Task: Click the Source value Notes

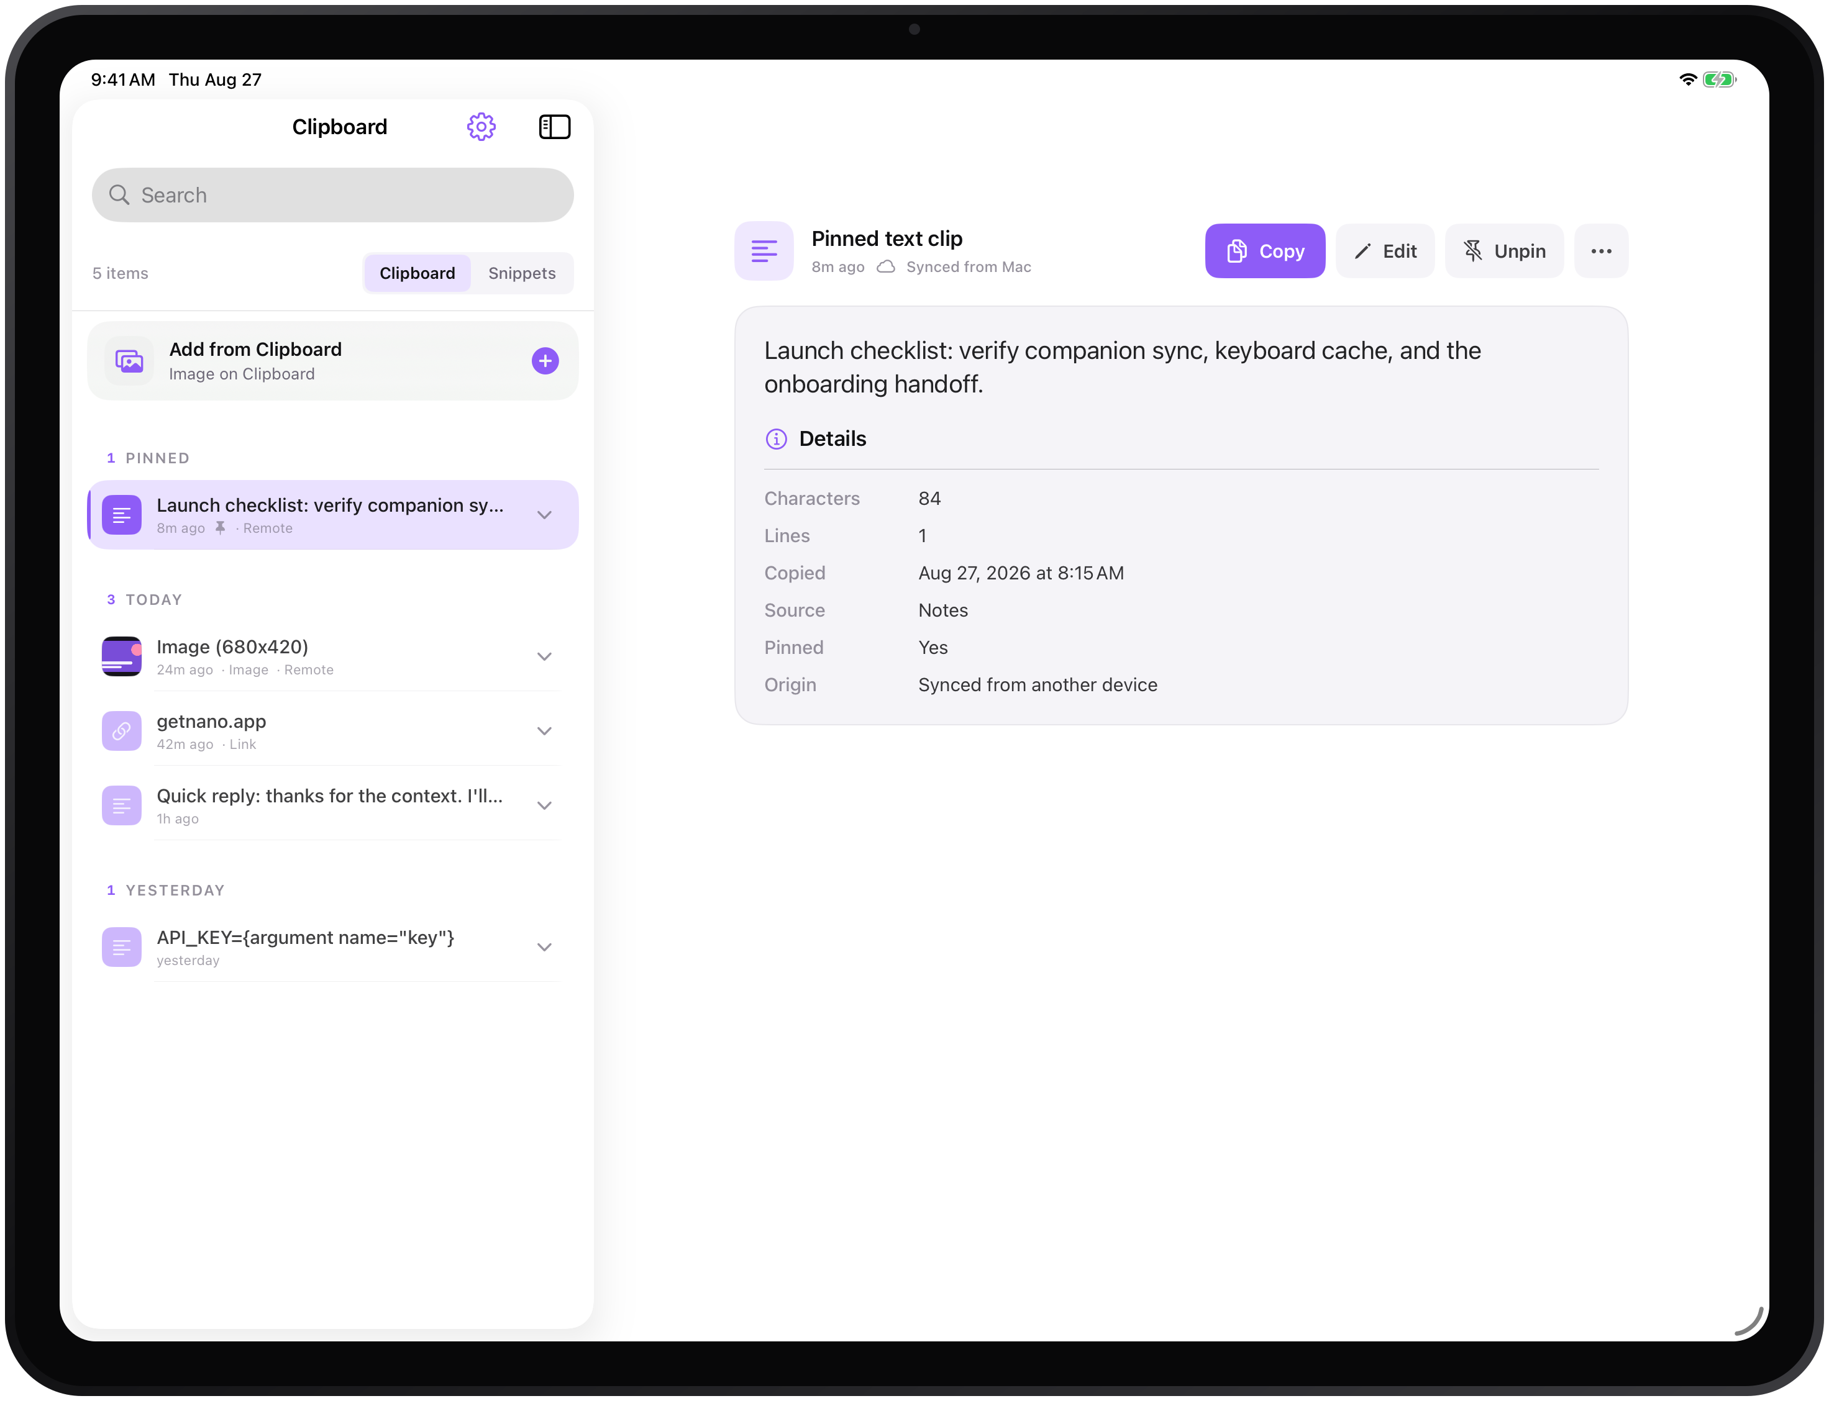Action: pyautogui.click(x=943, y=610)
